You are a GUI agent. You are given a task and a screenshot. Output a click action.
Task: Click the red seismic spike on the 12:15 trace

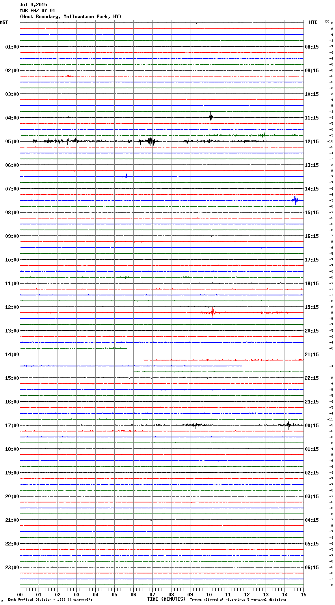[213, 312]
